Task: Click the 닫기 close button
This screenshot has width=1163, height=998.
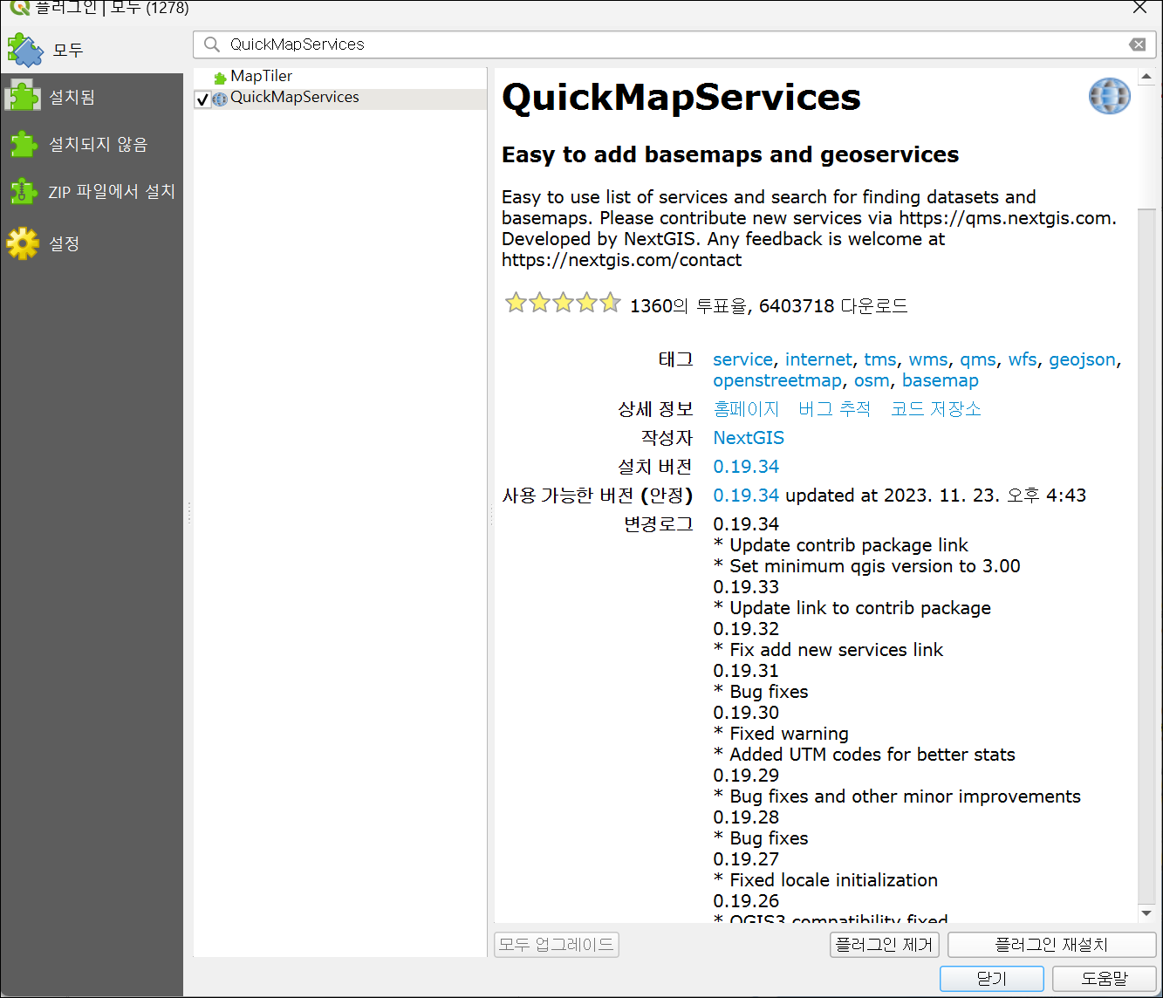Action: 992,979
